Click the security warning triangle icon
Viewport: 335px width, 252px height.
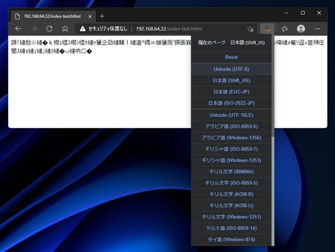(82, 29)
